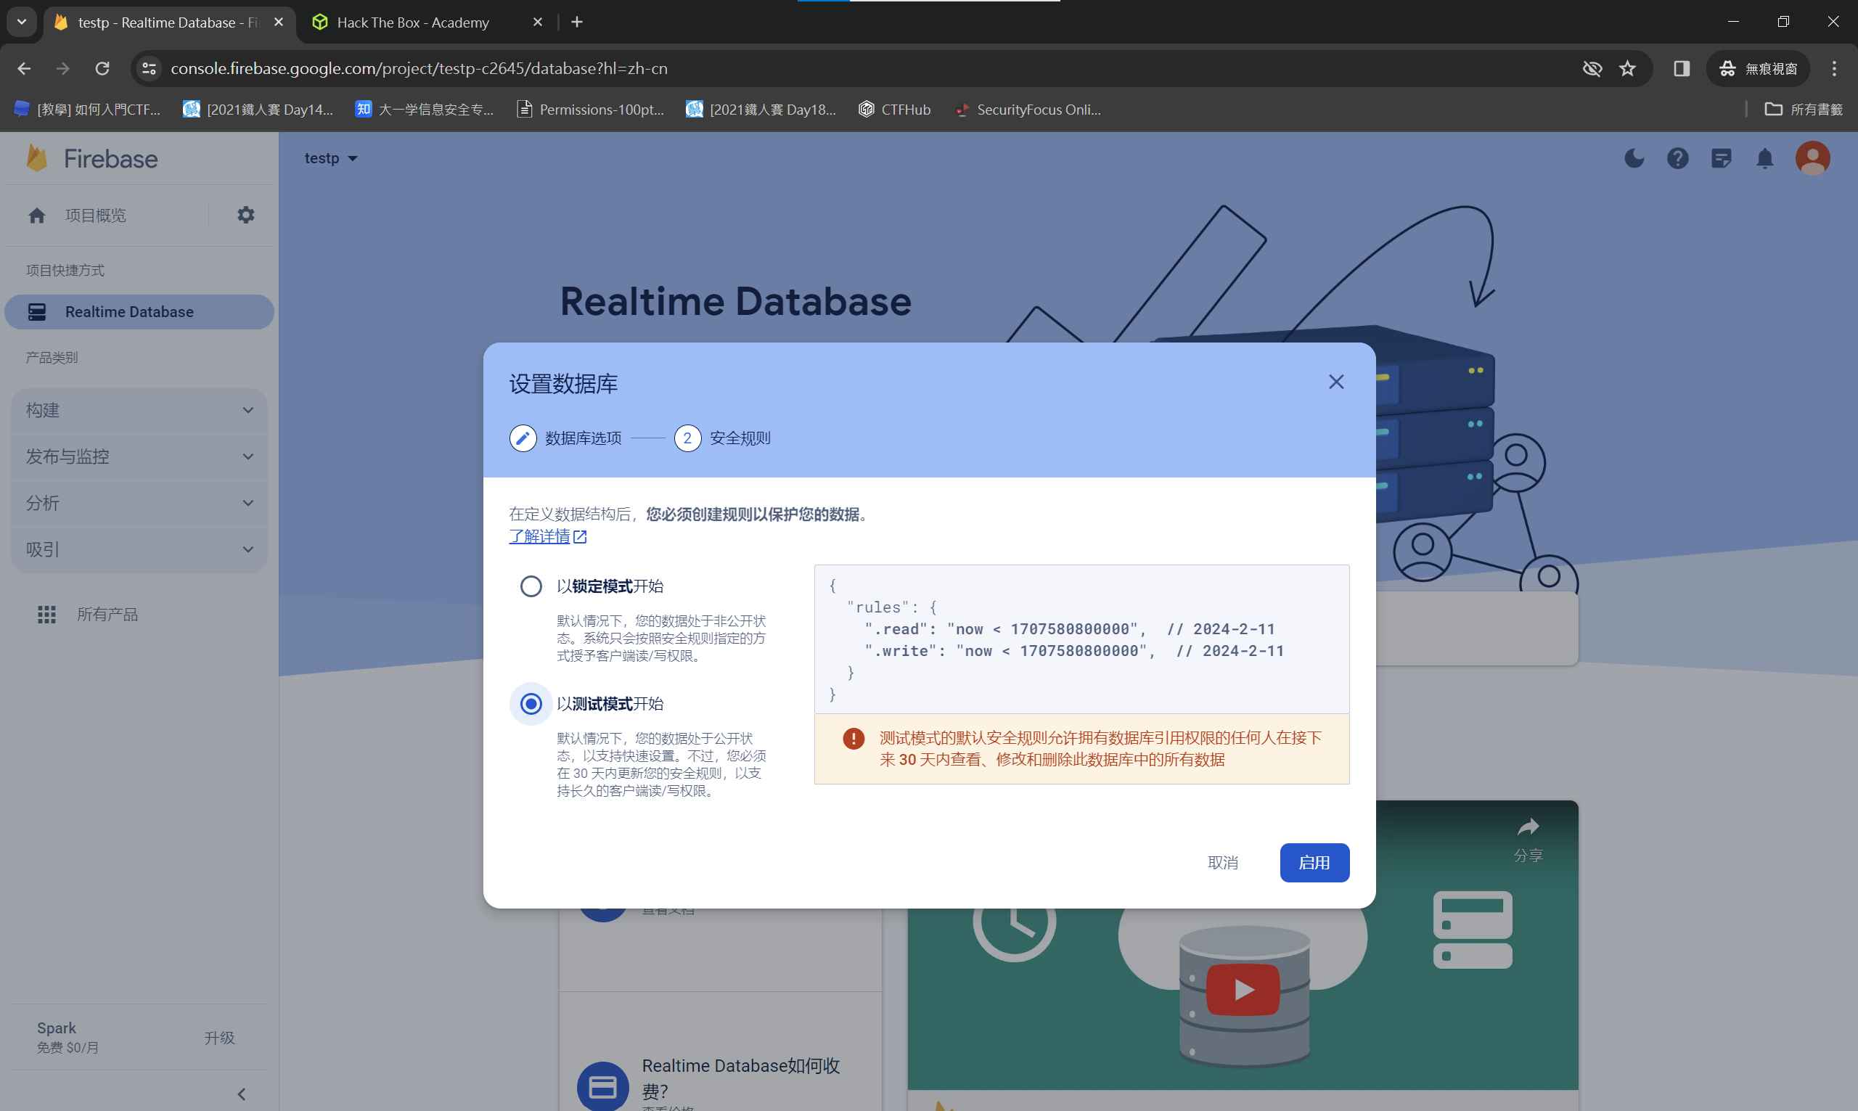Toggle dark mode moon icon
This screenshot has width=1858, height=1111.
1634,159
